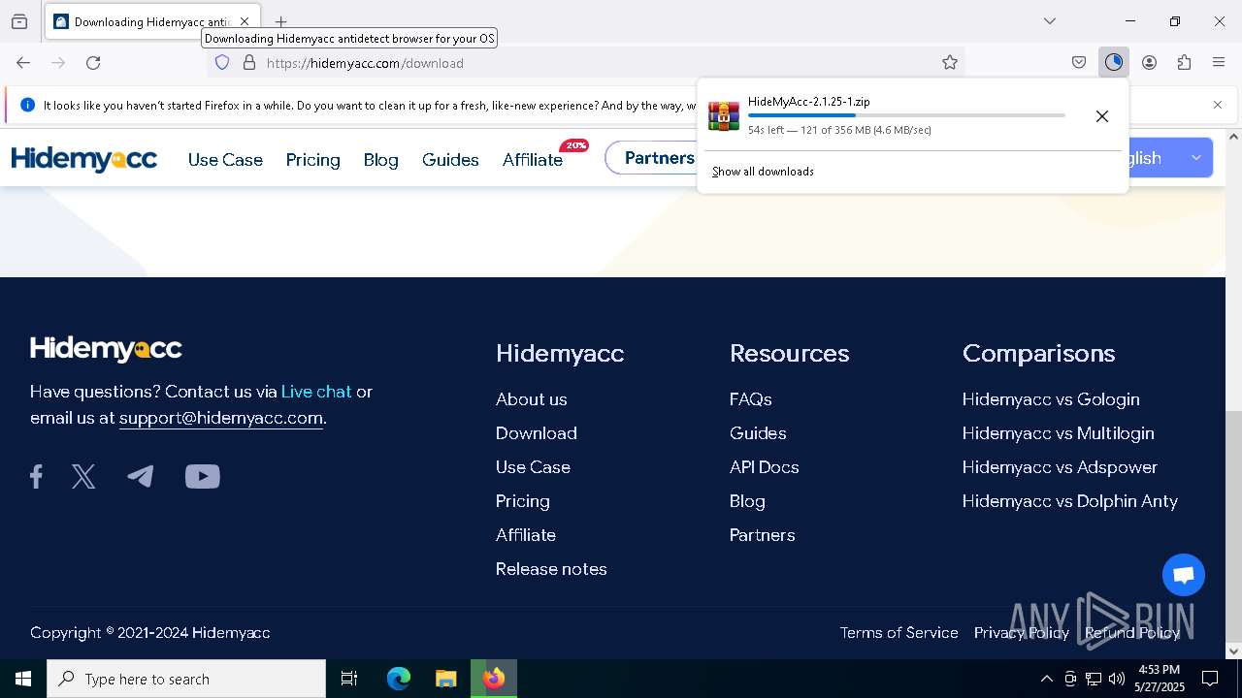The width and height of the screenshot is (1242, 698).
Task: Click the download progress bar
Action: (x=906, y=115)
